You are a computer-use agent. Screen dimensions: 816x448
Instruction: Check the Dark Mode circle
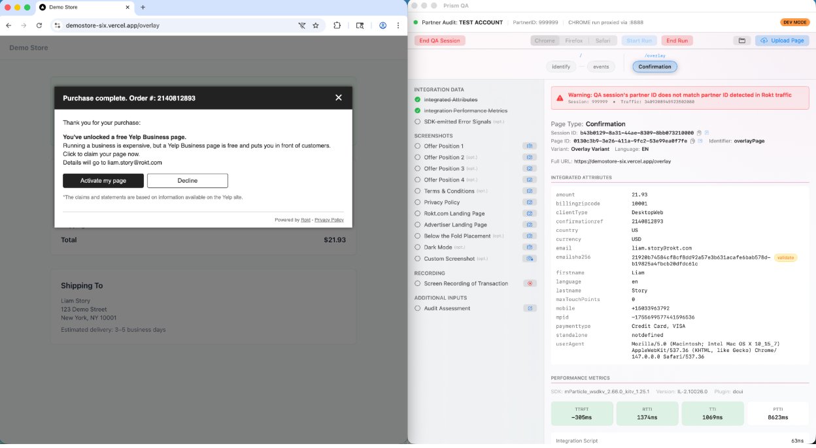point(418,248)
